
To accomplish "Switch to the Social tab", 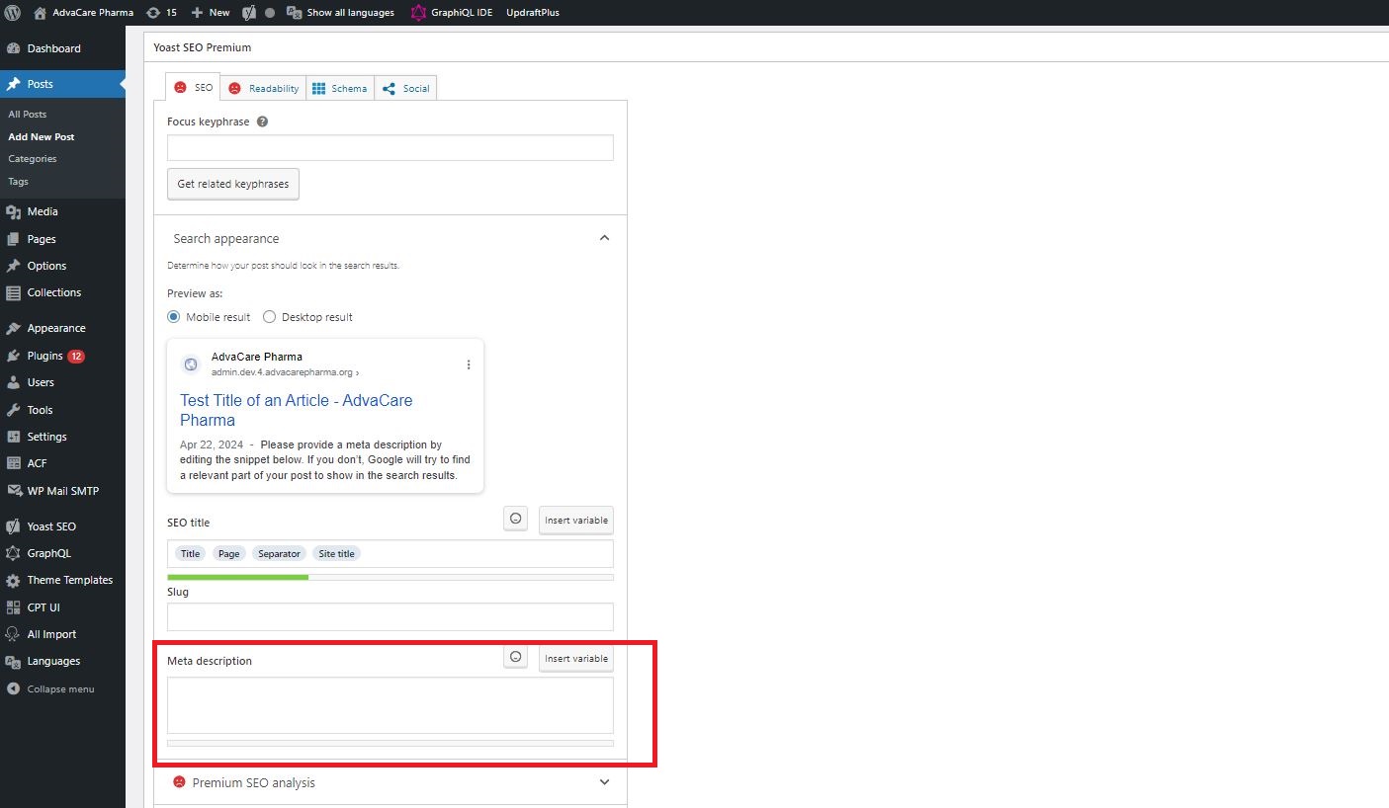I will pyautogui.click(x=405, y=88).
